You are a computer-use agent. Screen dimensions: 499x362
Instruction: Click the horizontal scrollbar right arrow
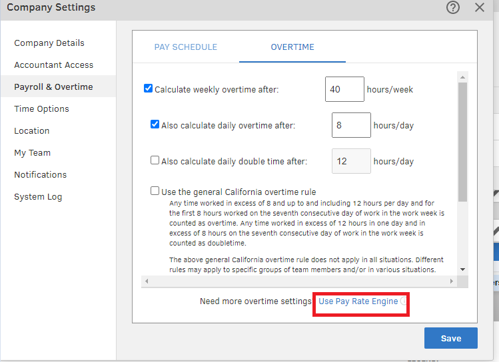click(452, 281)
